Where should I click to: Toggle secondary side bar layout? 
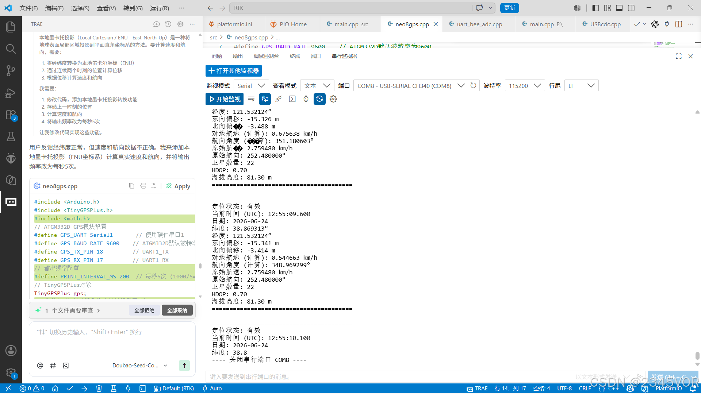point(631,8)
